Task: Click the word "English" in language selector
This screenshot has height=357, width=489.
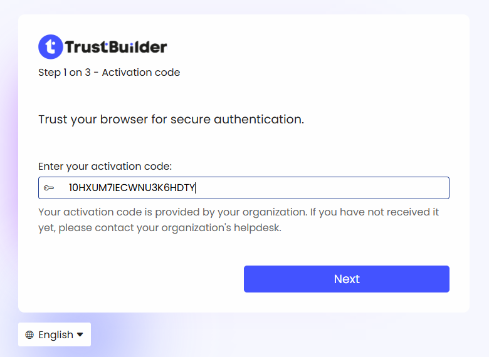Action: click(x=56, y=335)
